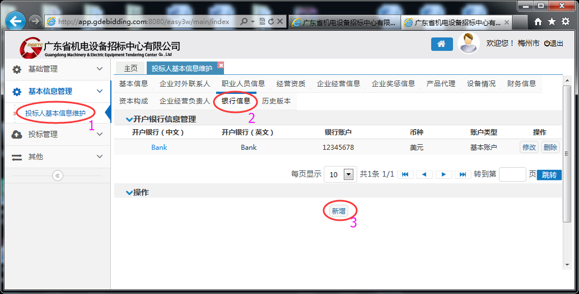Image resolution: width=579 pixels, height=294 pixels.
Task: Click the 其他 swap arrows icon
Action: pos(17,157)
